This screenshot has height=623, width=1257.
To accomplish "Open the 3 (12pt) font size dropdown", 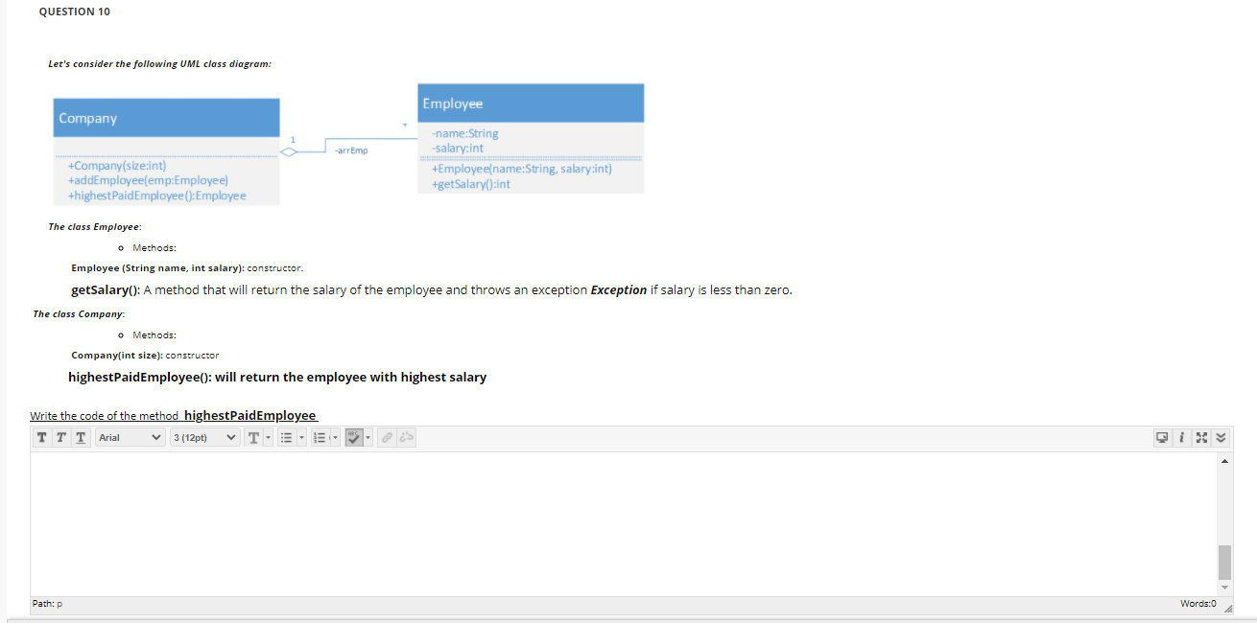I will [203, 438].
